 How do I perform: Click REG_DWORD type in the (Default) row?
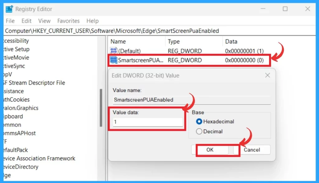click(185, 51)
